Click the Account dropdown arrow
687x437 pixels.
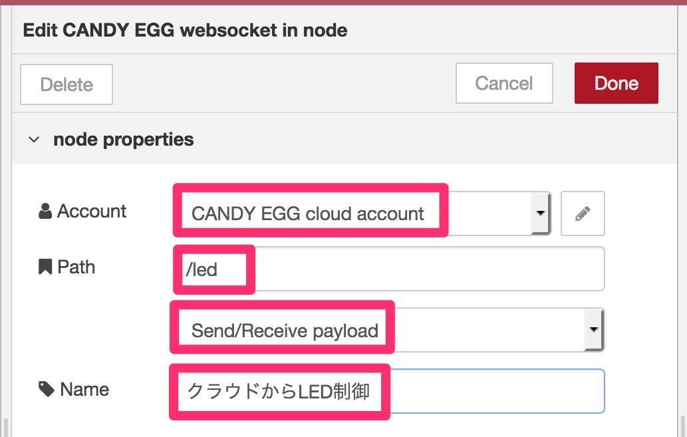[541, 214]
